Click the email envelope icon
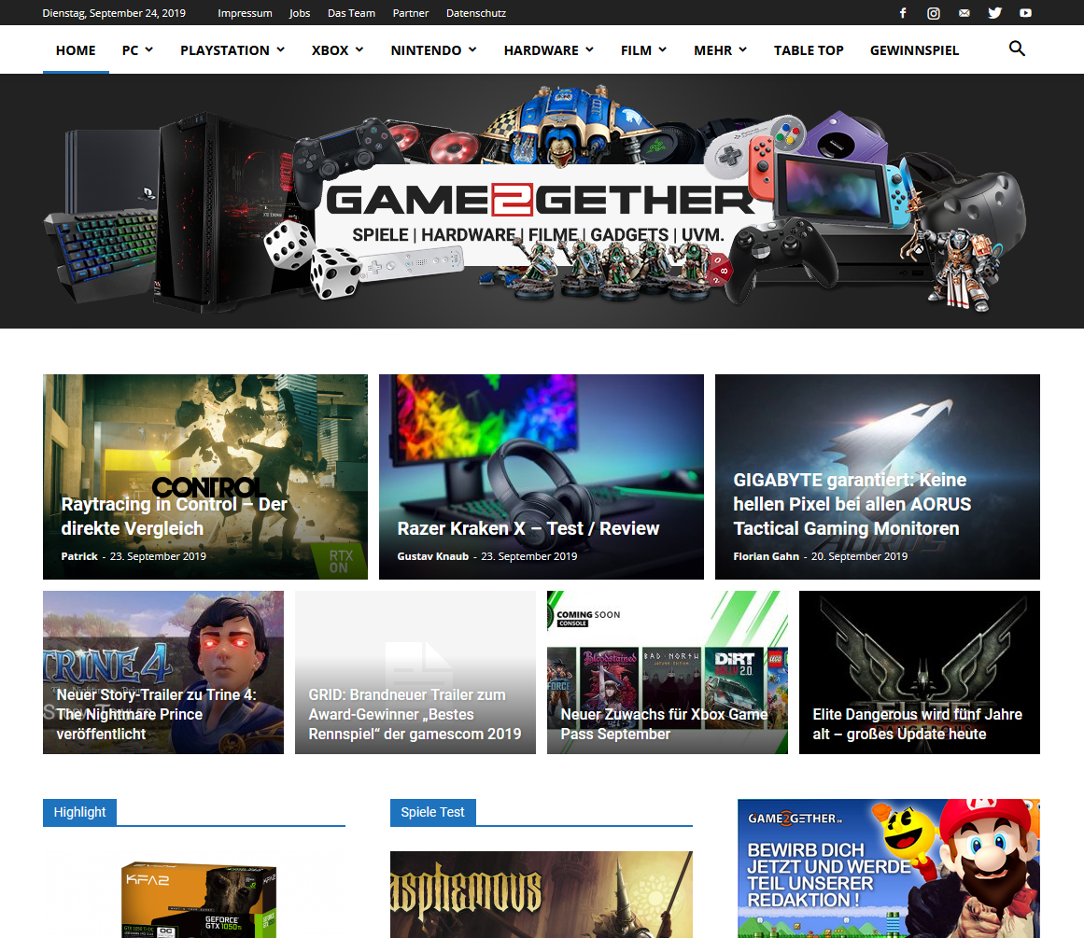 pyautogui.click(x=964, y=13)
